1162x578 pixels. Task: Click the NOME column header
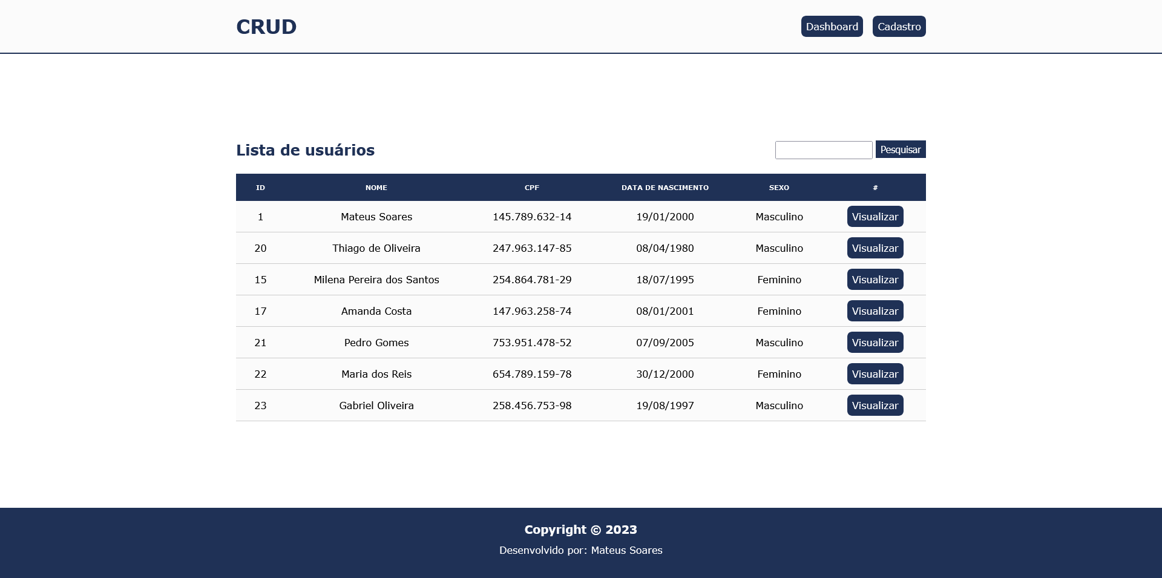click(376, 188)
